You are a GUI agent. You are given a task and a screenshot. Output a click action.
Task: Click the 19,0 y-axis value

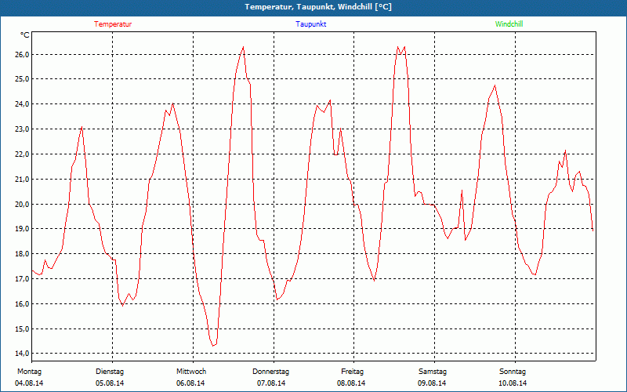24,229
